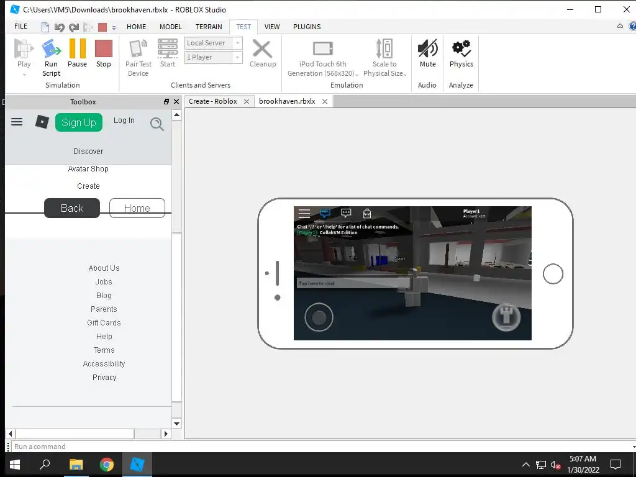Open the Discover link

(x=88, y=152)
